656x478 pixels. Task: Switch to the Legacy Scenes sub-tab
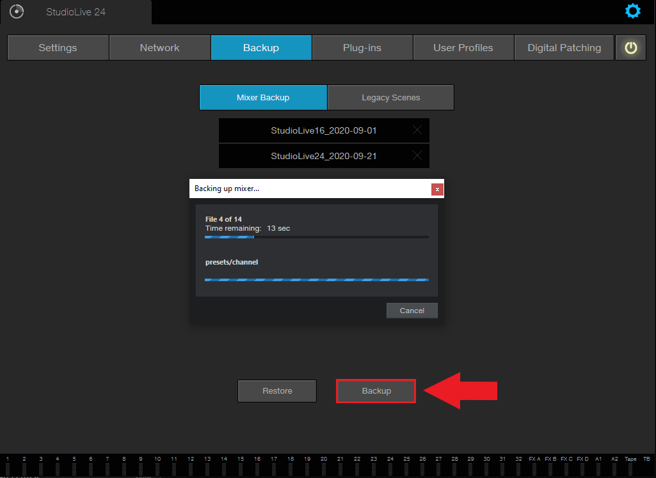pyautogui.click(x=391, y=97)
